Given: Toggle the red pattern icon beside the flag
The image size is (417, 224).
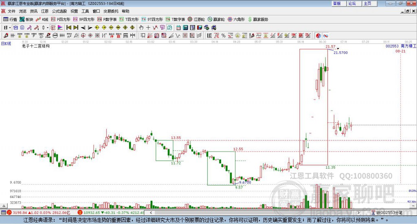Looking at the screenshot, I should click(x=53, y=28).
